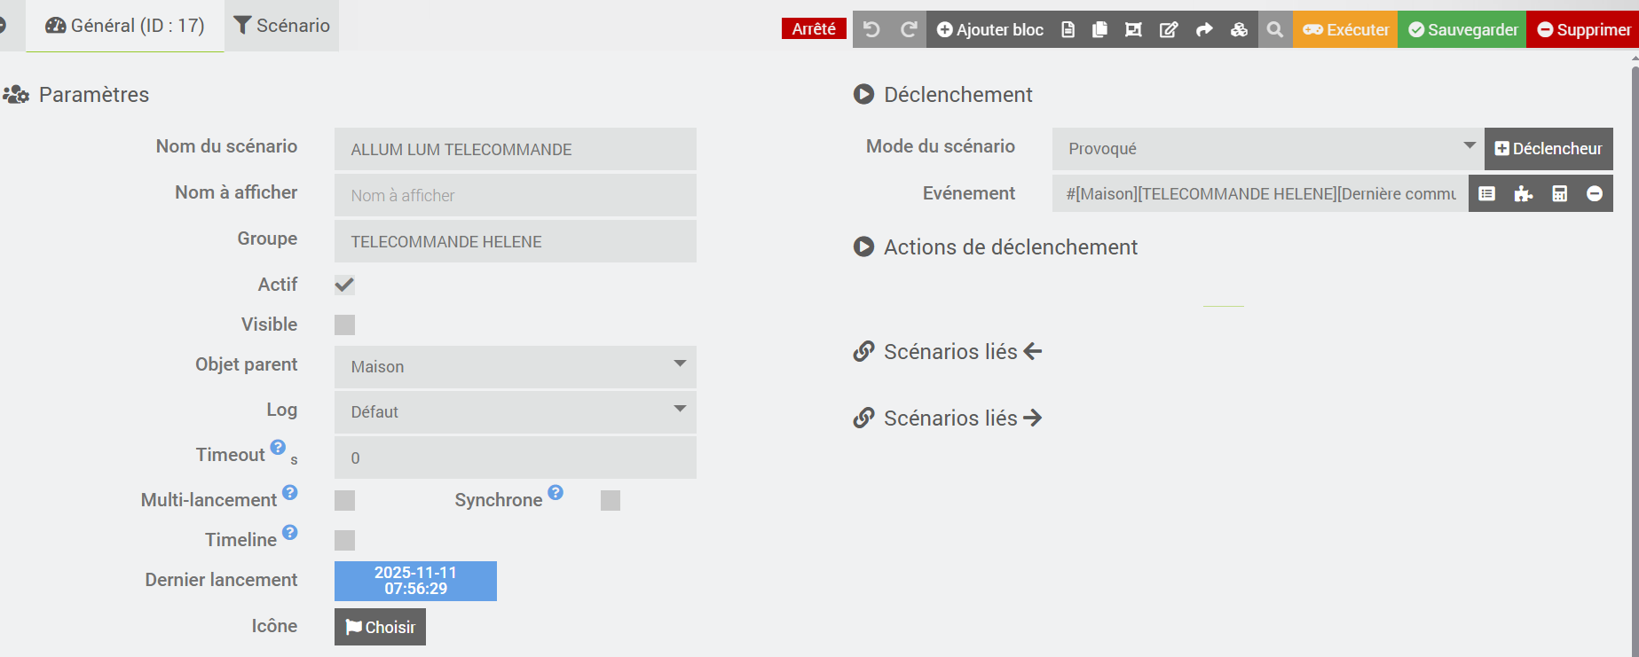Open the Objet parent dropdown showing Maison

pos(515,366)
